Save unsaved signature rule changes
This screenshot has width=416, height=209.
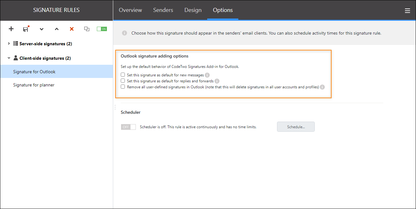[26, 29]
